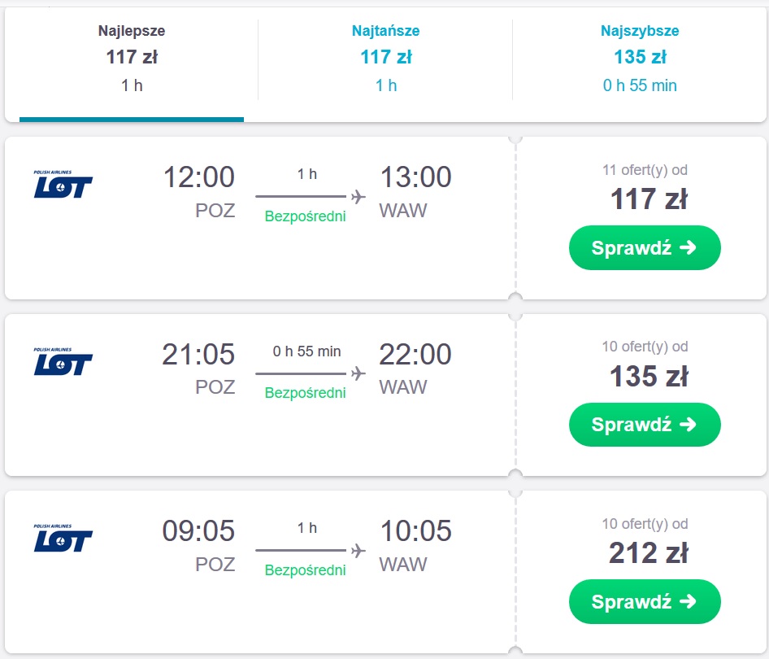Click the 117 zł price in first offer

tap(649, 199)
